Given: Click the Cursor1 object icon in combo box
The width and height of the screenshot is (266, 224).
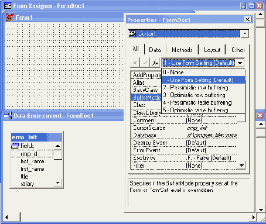Looking at the screenshot, I should [133, 33].
